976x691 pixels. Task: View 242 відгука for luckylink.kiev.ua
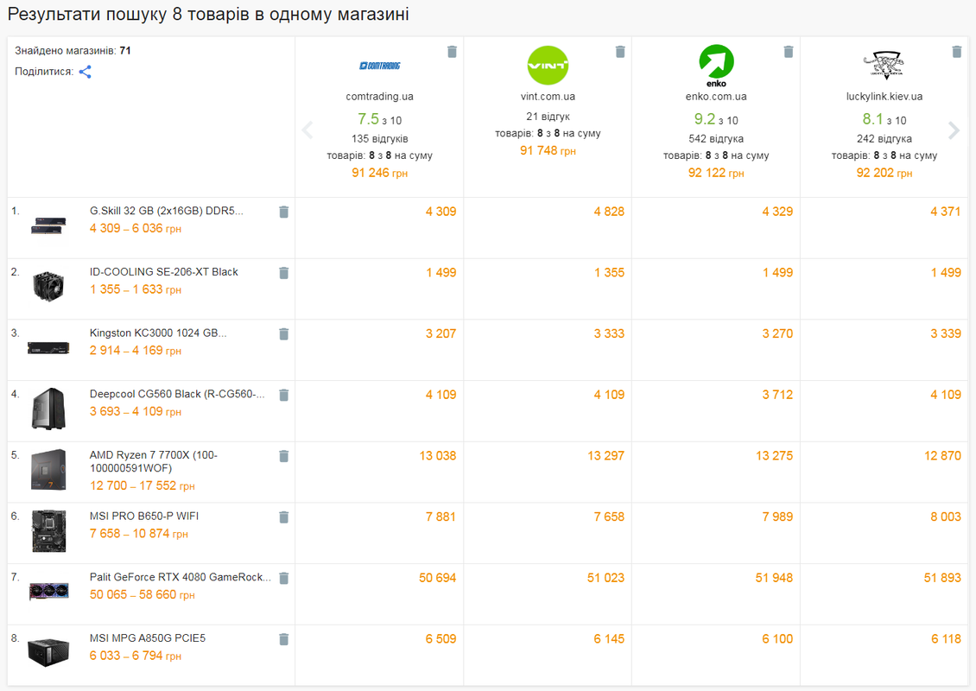point(884,139)
